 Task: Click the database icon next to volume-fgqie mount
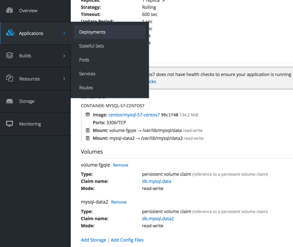[88, 130]
